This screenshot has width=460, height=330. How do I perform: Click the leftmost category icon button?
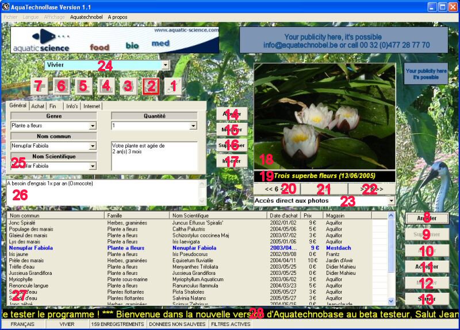39,87
